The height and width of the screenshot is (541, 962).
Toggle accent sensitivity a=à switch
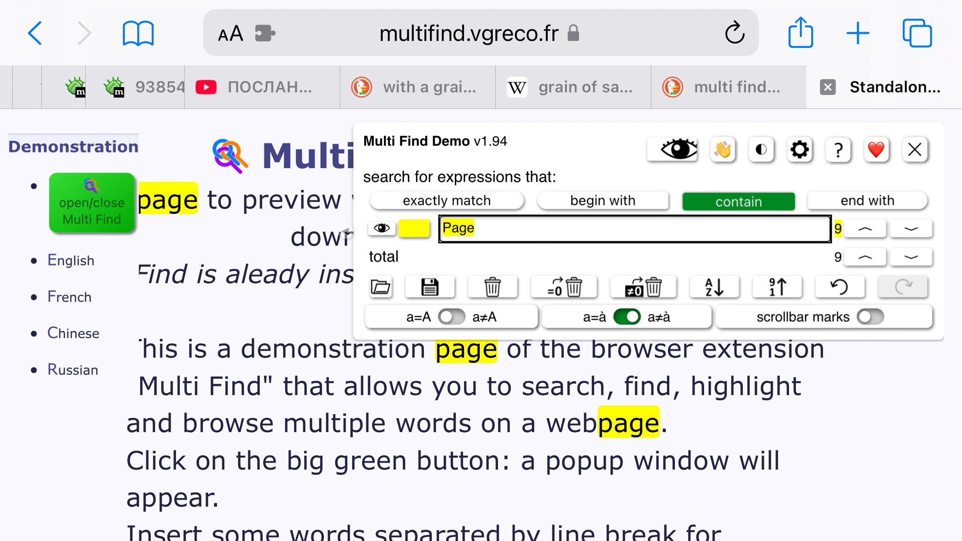pyautogui.click(x=627, y=317)
